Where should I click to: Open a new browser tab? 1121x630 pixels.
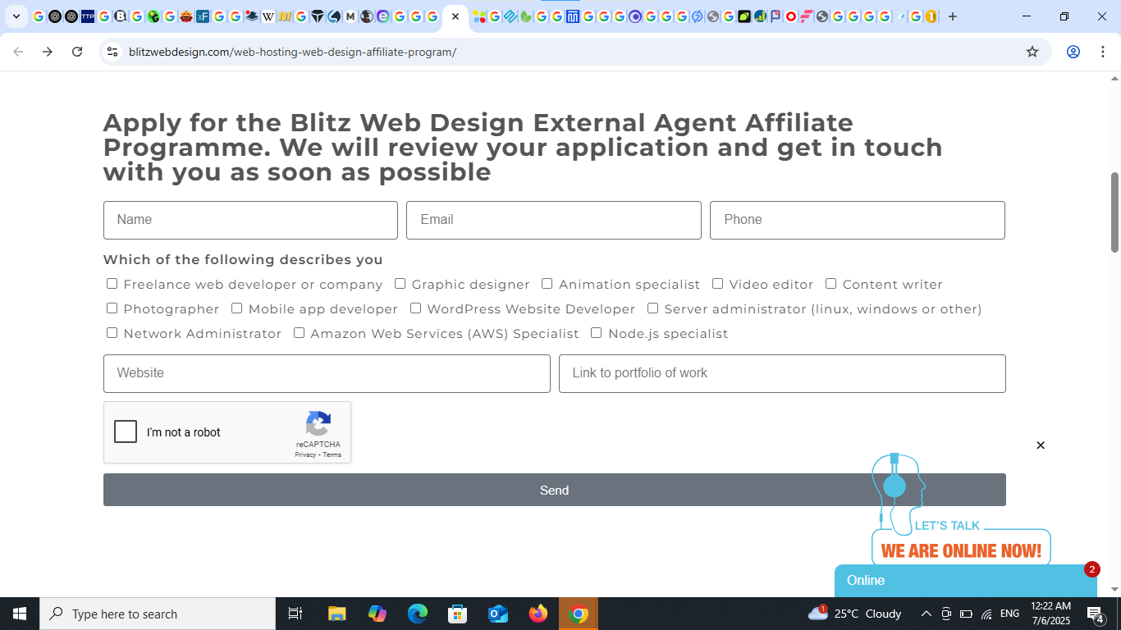[953, 16]
